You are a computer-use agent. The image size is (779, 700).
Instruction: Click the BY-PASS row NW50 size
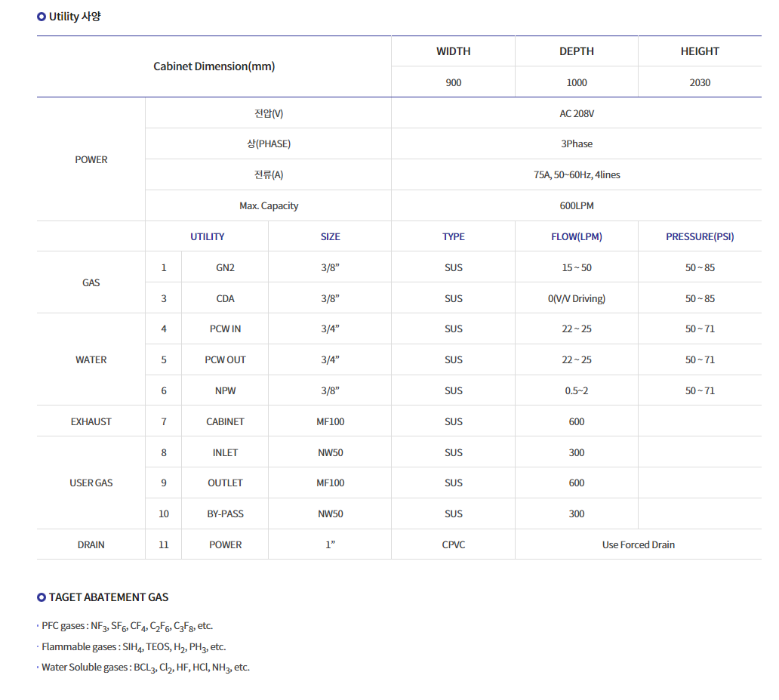(330, 513)
